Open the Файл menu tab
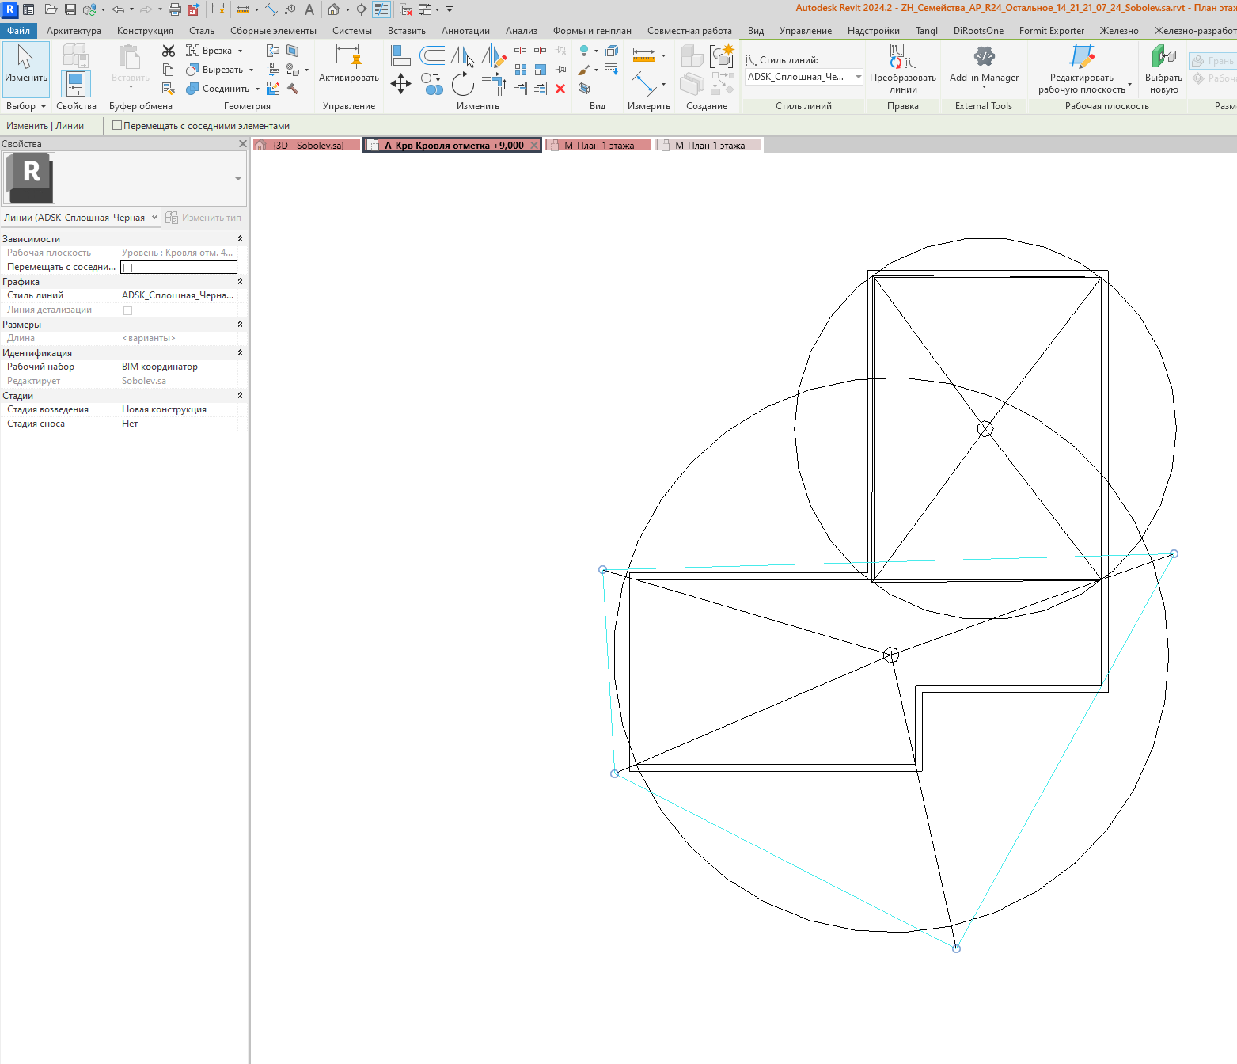The image size is (1237, 1064). 18,31
